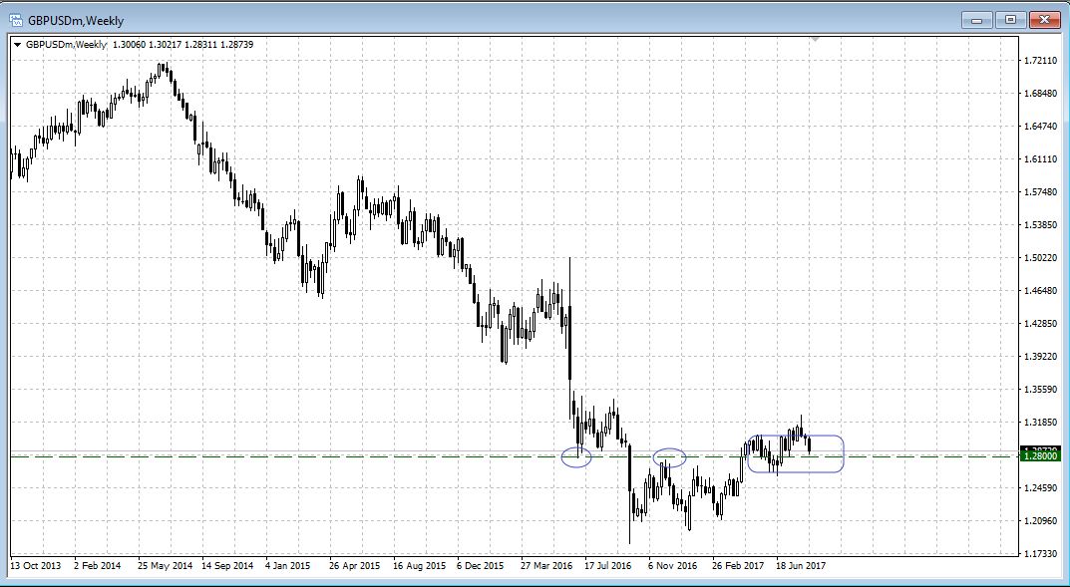Click the chart window icon in title bar
1070x587 pixels.
click(16, 18)
